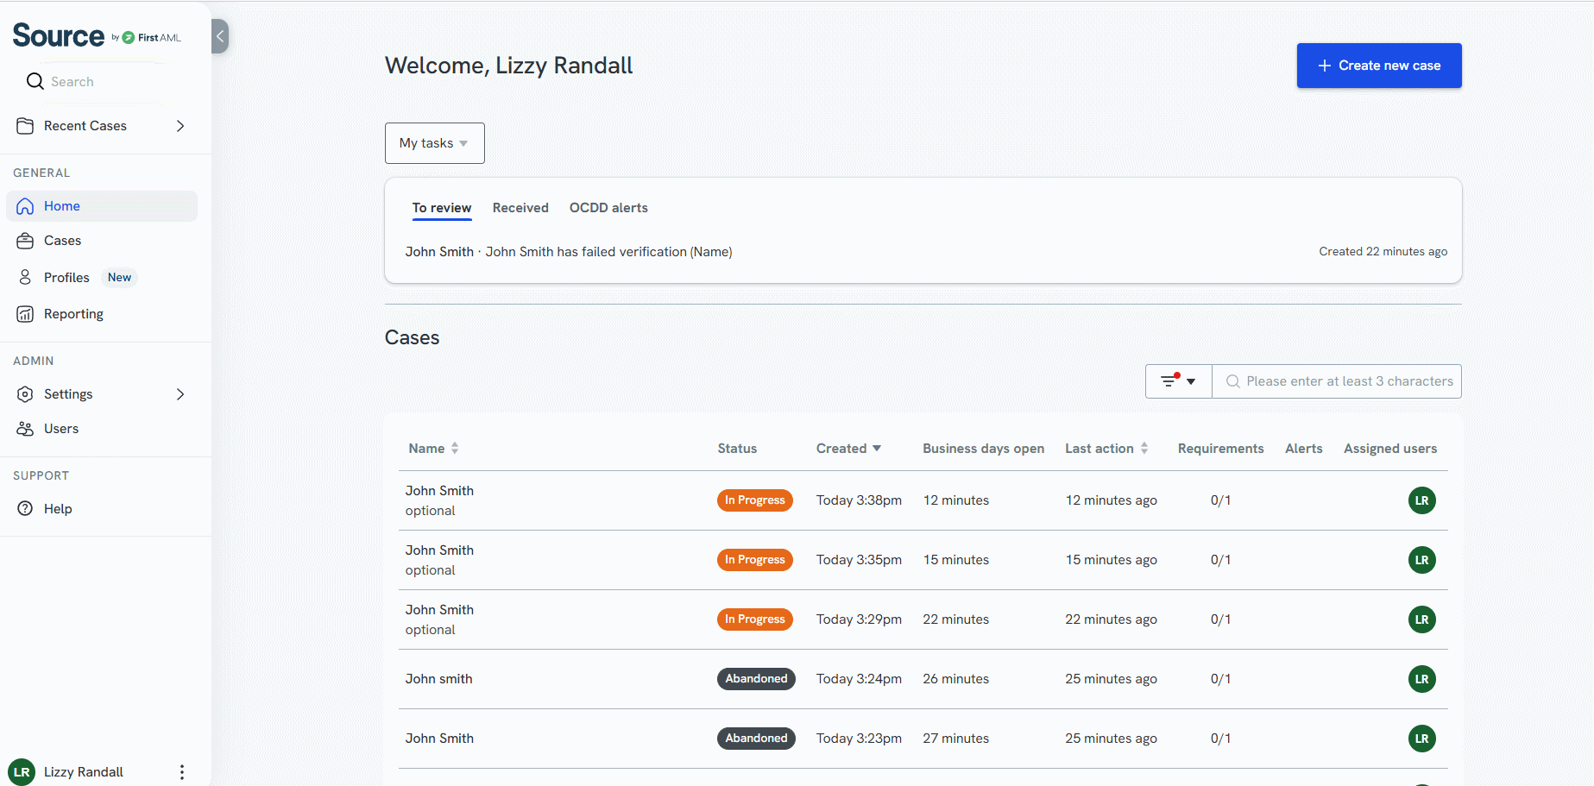Click In Progress badge for 3:29pm case
This screenshot has height=786, width=1594.
click(x=754, y=619)
